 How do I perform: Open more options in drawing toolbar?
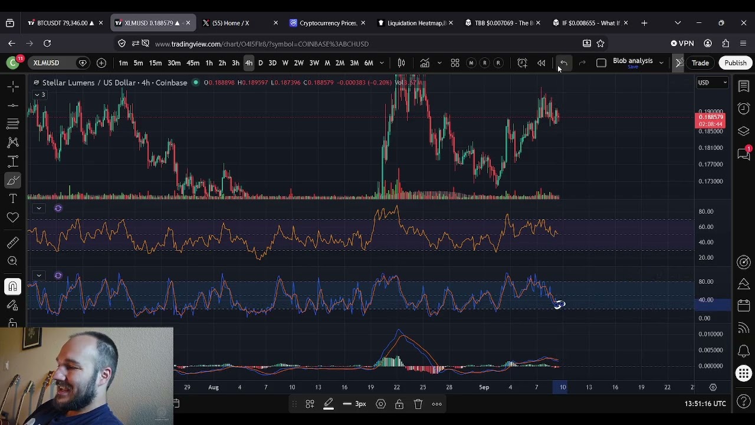pos(436,404)
